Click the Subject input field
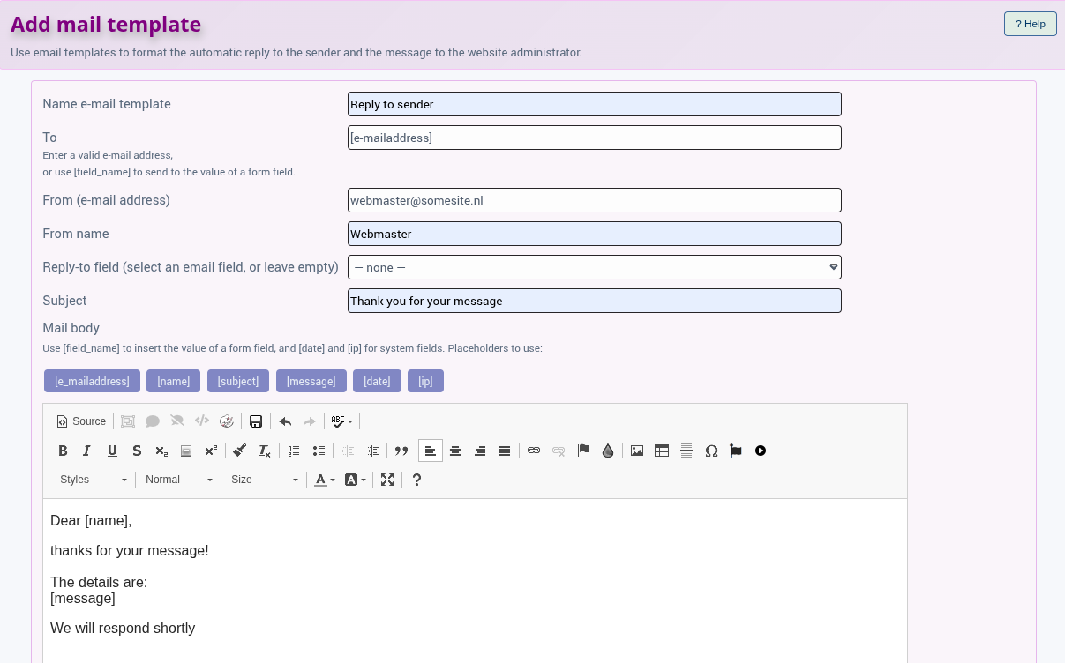This screenshot has height=663, width=1065. [595, 301]
